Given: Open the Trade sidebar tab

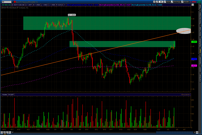Looking at the screenshot, I should (200, 7).
